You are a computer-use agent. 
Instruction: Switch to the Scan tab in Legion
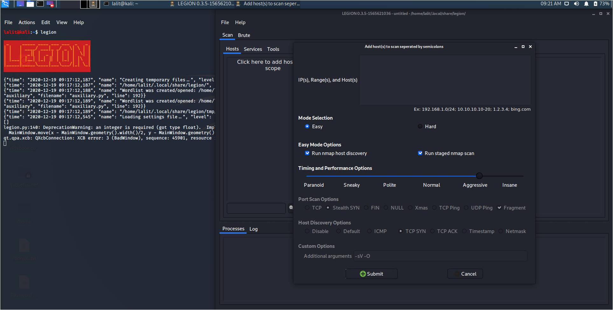[227, 35]
